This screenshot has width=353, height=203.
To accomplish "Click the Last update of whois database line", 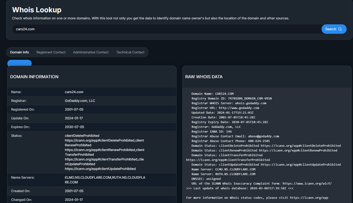I will click(x=240, y=188).
